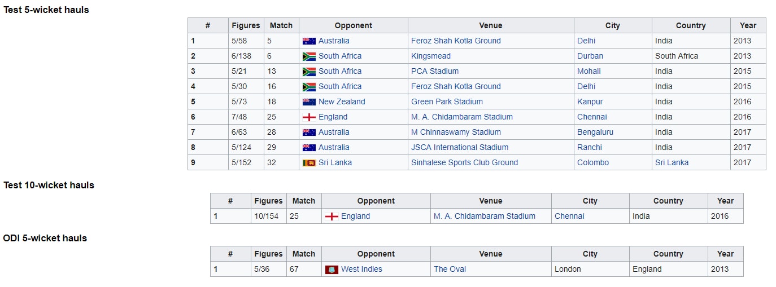Open The Oval venue link

[450, 269]
